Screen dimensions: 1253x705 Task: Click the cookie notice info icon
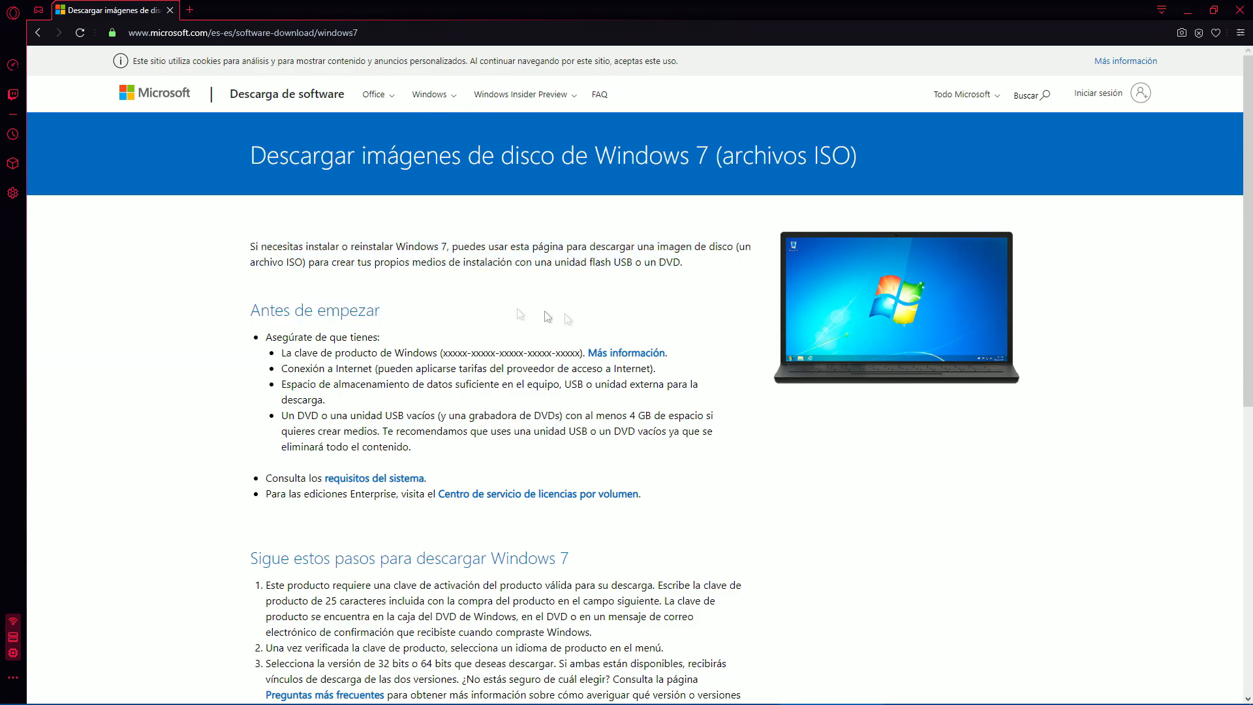(x=121, y=61)
